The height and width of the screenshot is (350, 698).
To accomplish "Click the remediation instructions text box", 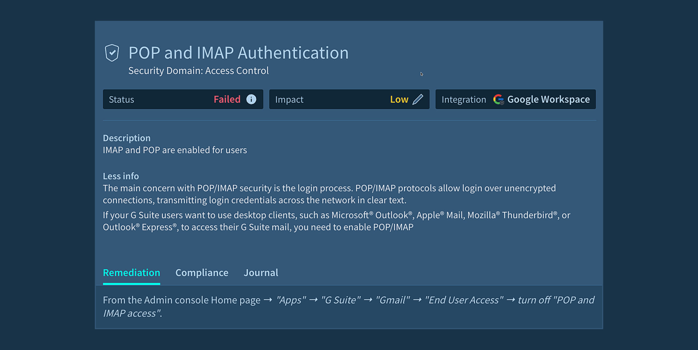I will tap(348, 307).
